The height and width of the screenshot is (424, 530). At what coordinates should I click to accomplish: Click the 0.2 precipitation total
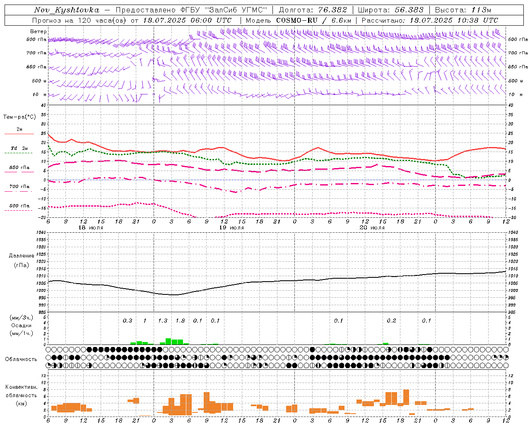point(391,321)
